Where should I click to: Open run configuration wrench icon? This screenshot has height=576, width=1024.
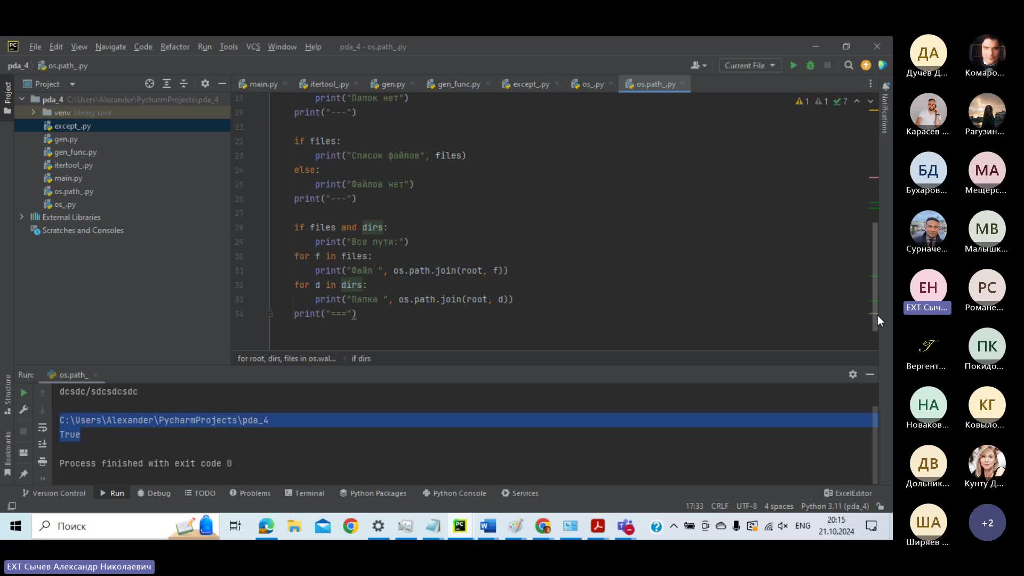[x=23, y=410]
